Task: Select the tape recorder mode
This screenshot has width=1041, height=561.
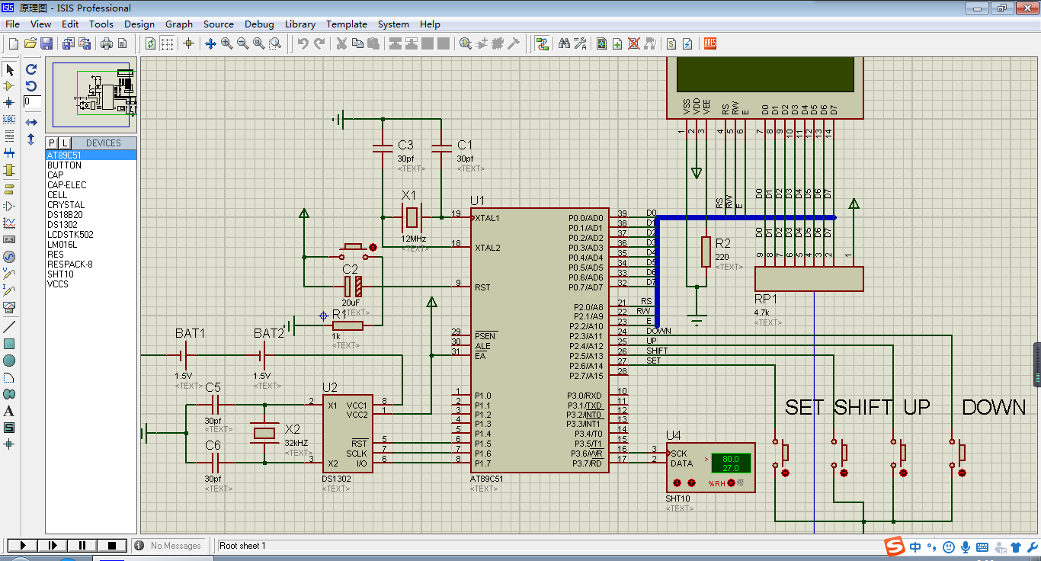Action: coord(9,239)
